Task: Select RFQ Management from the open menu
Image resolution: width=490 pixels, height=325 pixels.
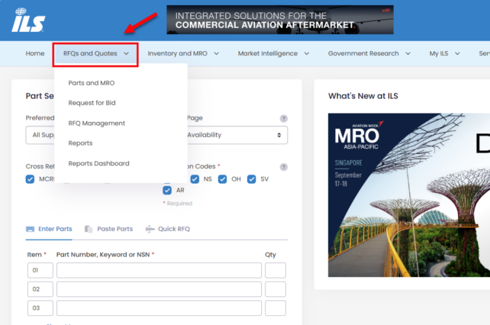Action: (x=96, y=123)
